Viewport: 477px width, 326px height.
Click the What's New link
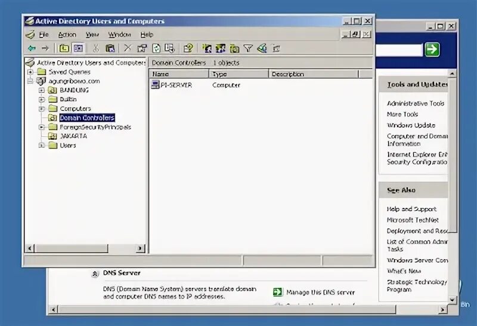[404, 271]
